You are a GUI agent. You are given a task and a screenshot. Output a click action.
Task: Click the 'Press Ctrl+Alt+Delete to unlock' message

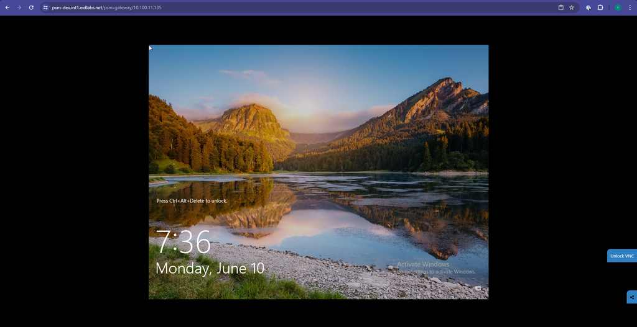[x=192, y=201]
